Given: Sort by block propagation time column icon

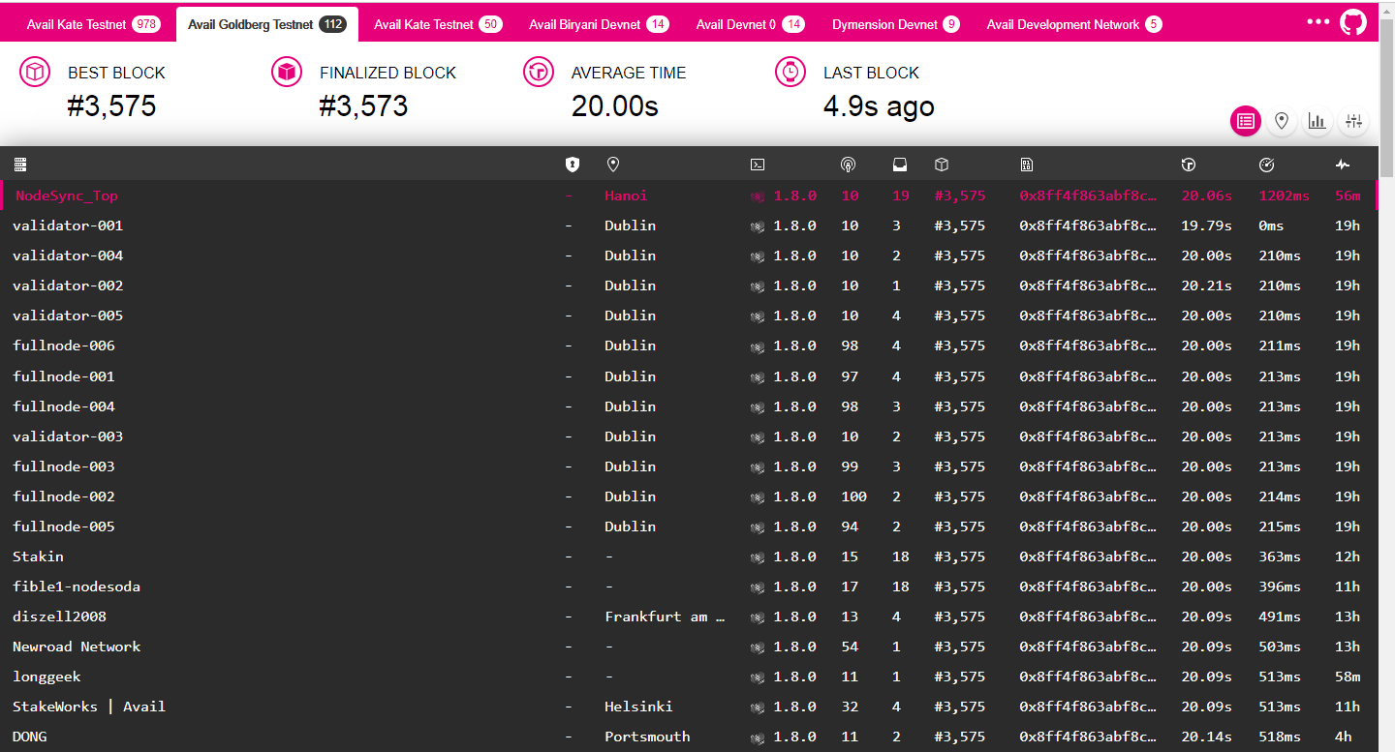Looking at the screenshot, I should pos(1266,165).
